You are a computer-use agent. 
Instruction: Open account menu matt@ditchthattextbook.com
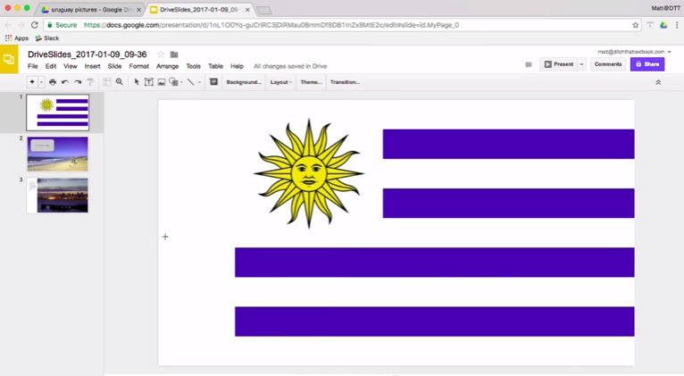pyautogui.click(x=634, y=52)
